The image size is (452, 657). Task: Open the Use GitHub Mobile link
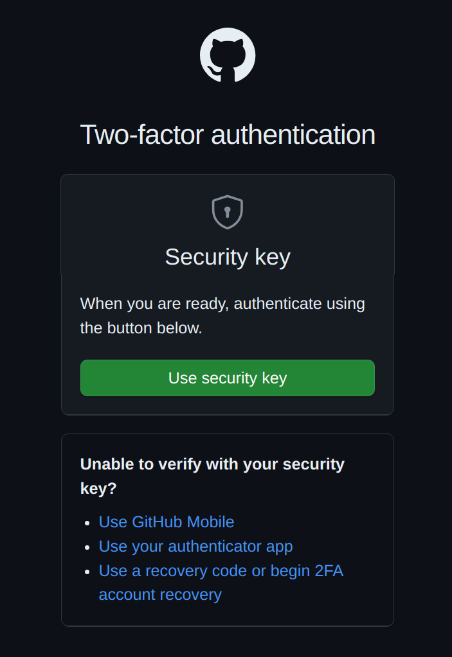pos(166,522)
